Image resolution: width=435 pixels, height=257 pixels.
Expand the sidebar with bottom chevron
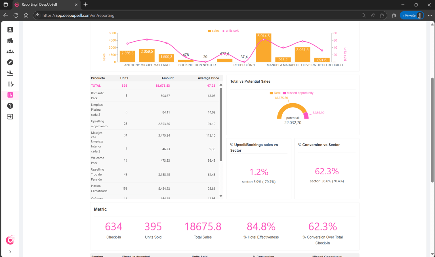pos(10,252)
